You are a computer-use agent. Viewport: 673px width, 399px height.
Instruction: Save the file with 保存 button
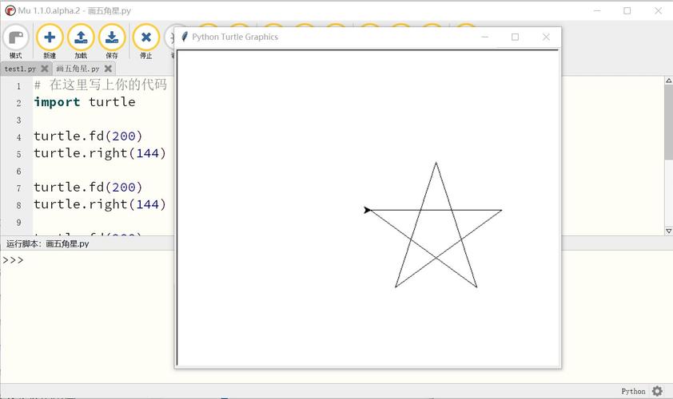(x=112, y=41)
